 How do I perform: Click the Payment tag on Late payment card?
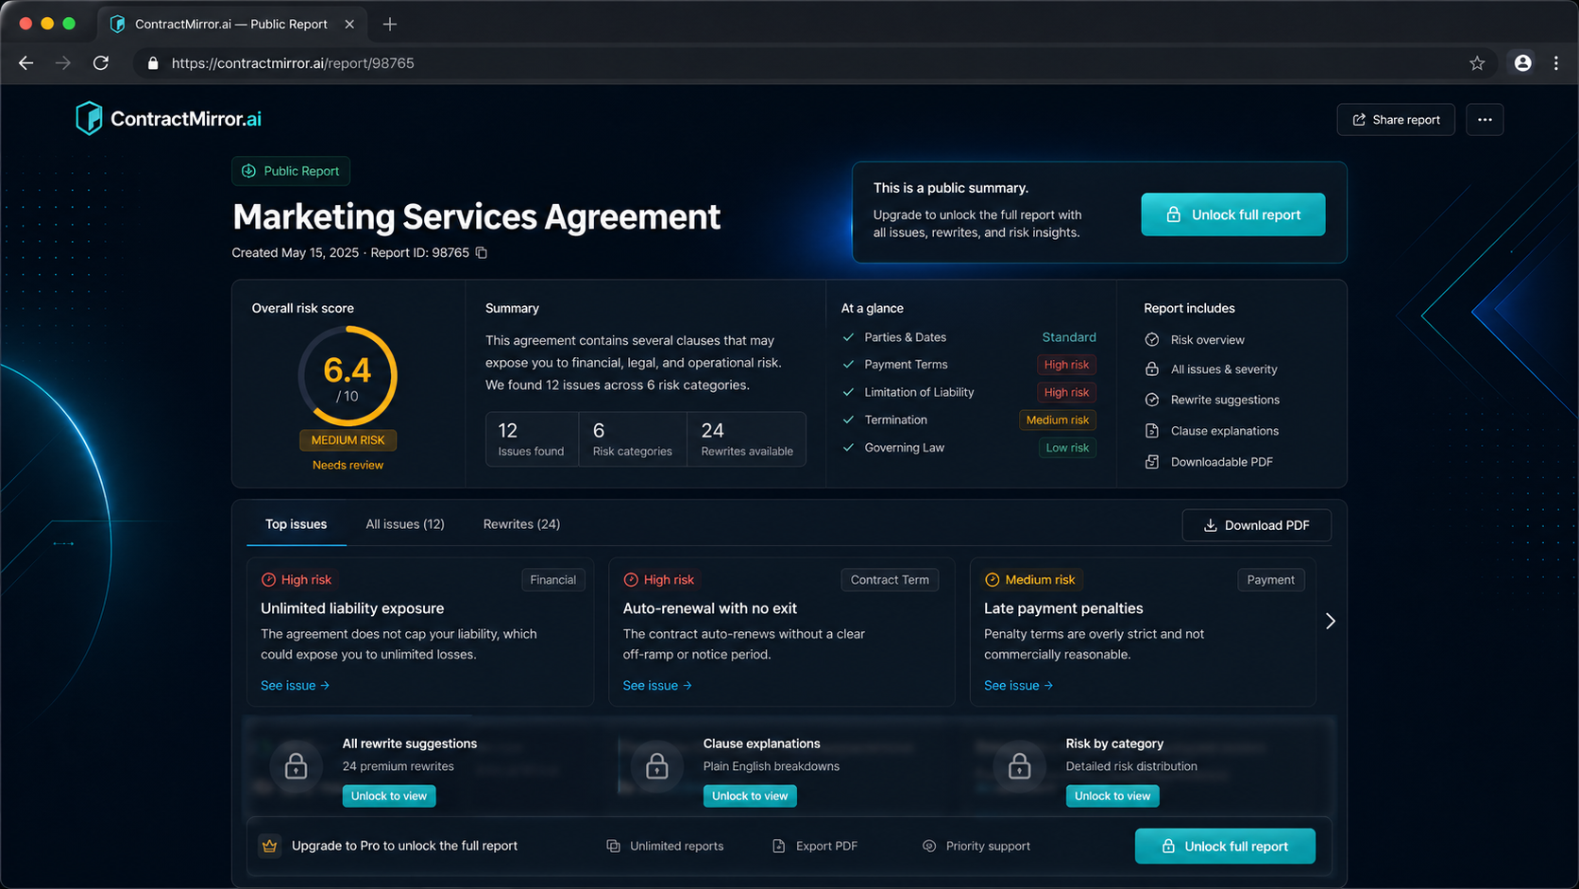pyautogui.click(x=1270, y=580)
